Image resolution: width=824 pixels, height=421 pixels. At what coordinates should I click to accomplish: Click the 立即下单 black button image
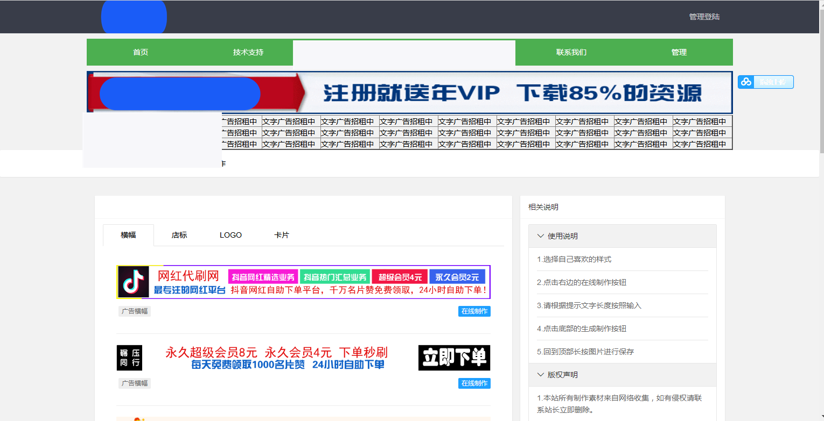[454, 357]
